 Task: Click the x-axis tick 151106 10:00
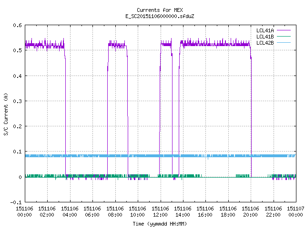[137, 212]
